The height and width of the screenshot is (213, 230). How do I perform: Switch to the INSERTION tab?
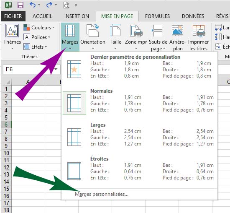click(x=77, y=16)
